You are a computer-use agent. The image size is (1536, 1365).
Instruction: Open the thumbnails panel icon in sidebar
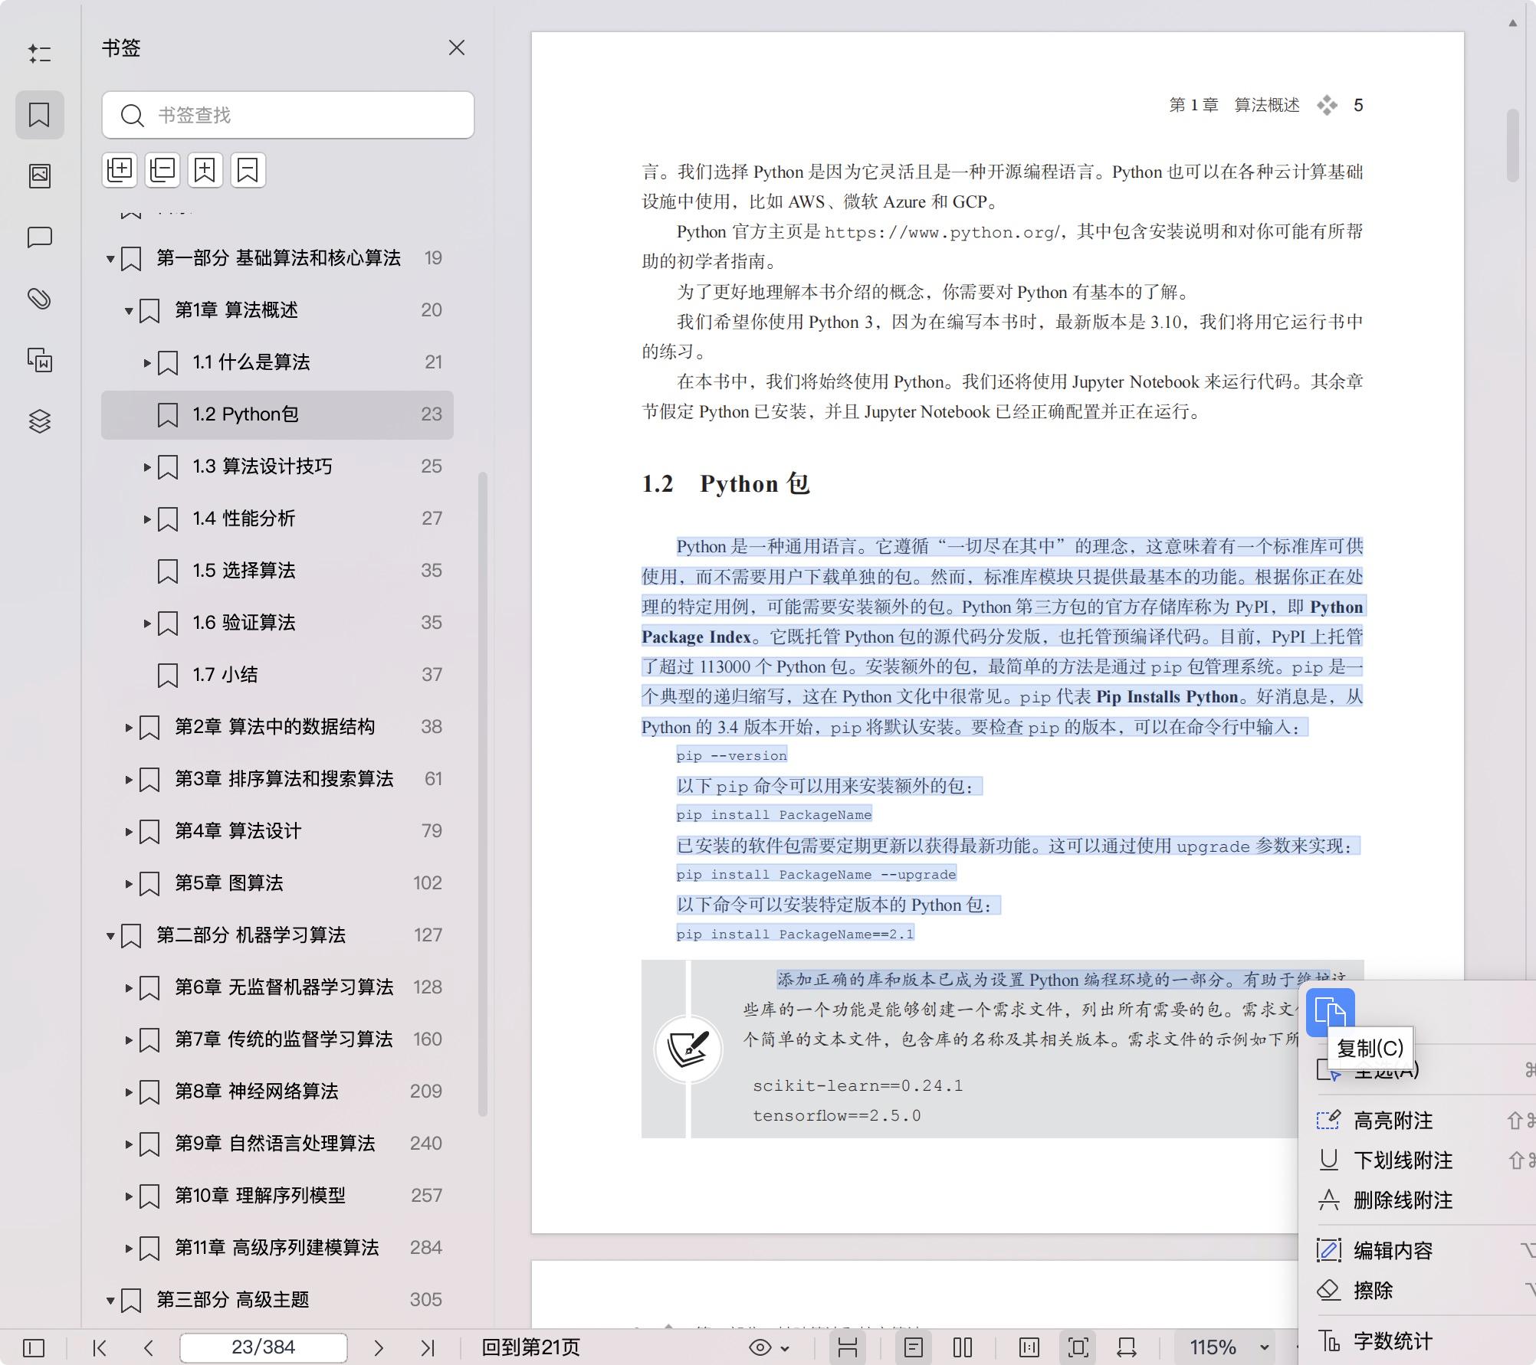pyautogui.click(x=39, y=176)
